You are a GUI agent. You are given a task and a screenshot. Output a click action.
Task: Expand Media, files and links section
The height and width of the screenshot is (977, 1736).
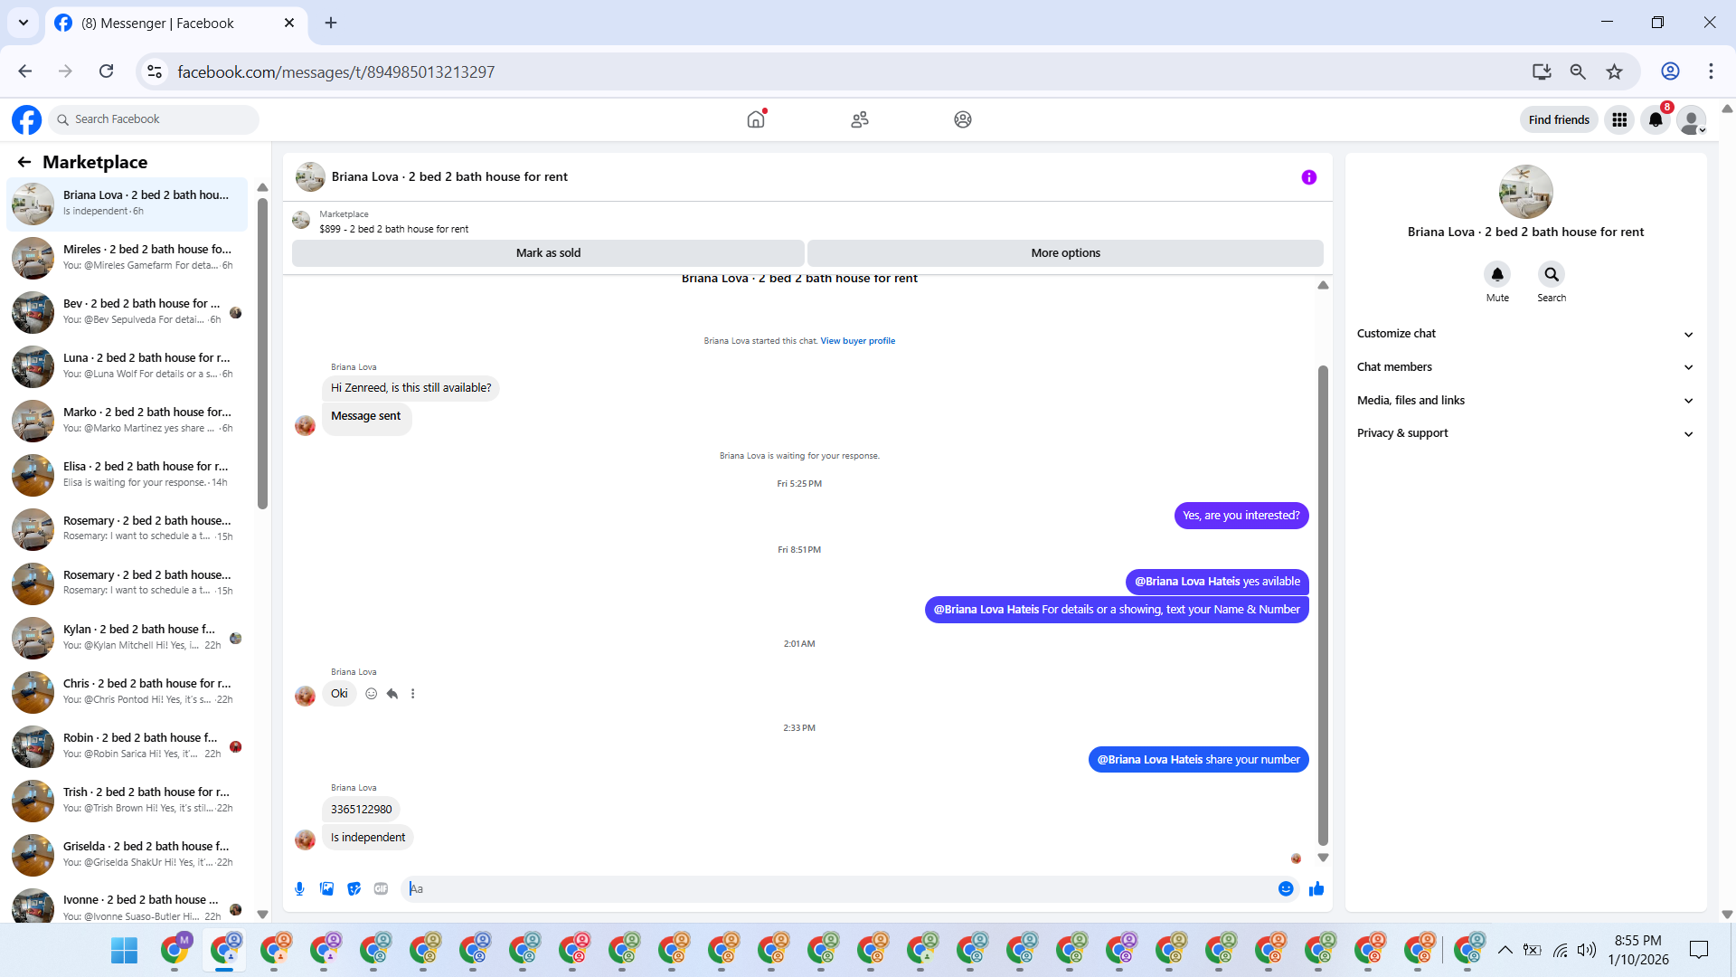[1524, 401]
